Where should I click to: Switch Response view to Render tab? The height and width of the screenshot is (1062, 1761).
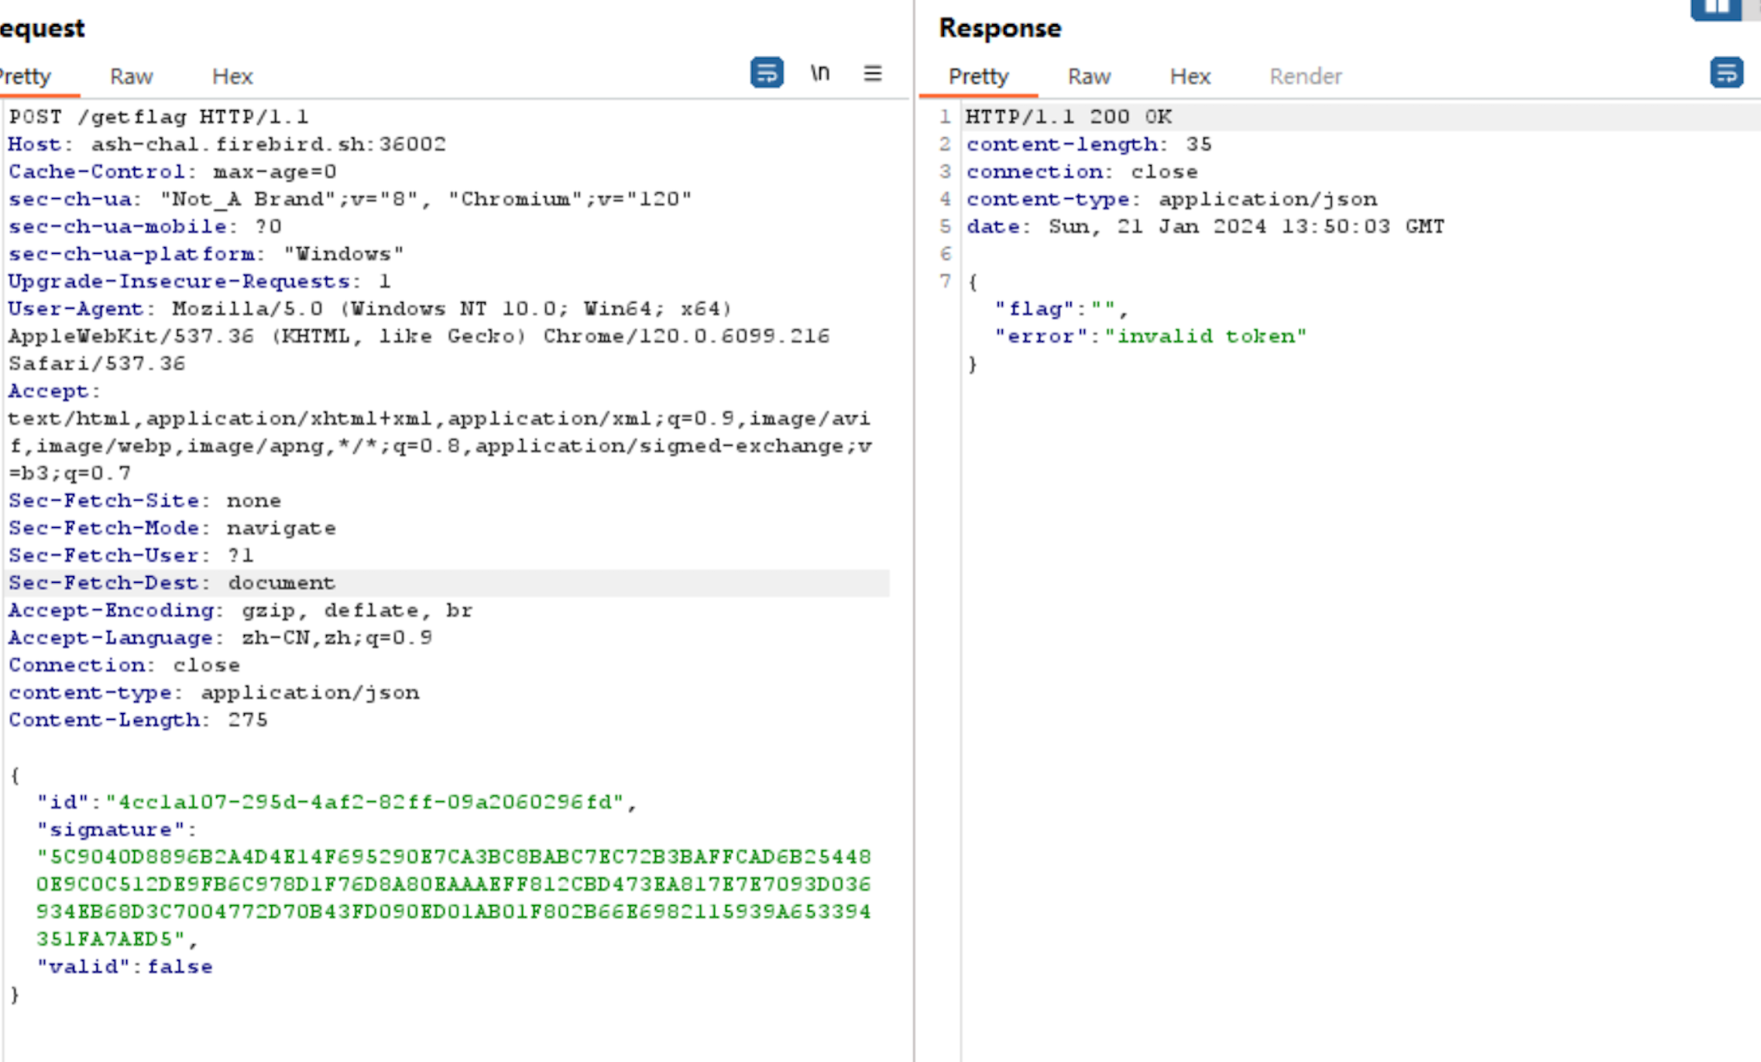(1305, 77)
